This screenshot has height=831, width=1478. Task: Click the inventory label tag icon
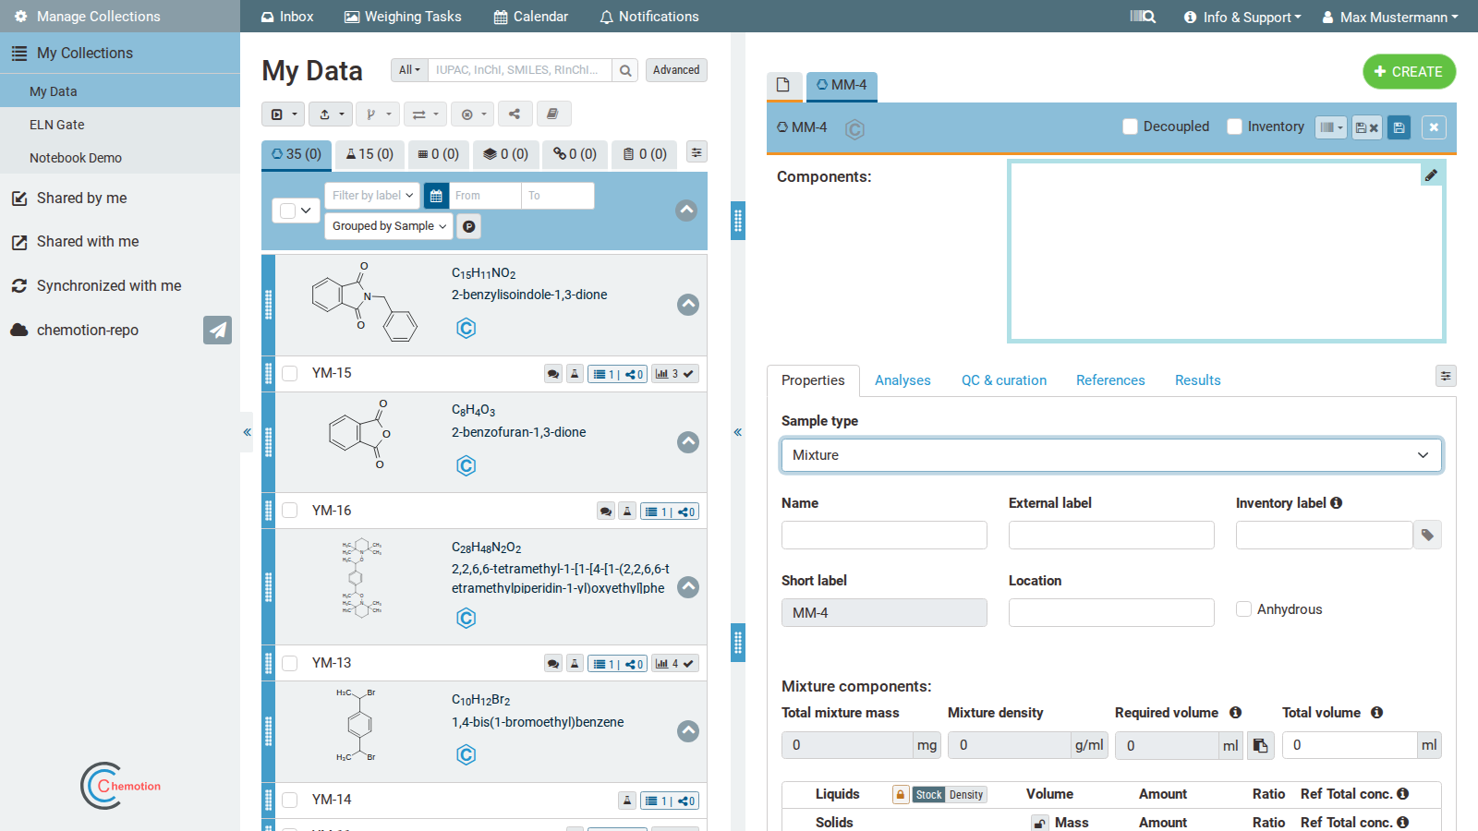(x=1427, y=535)
